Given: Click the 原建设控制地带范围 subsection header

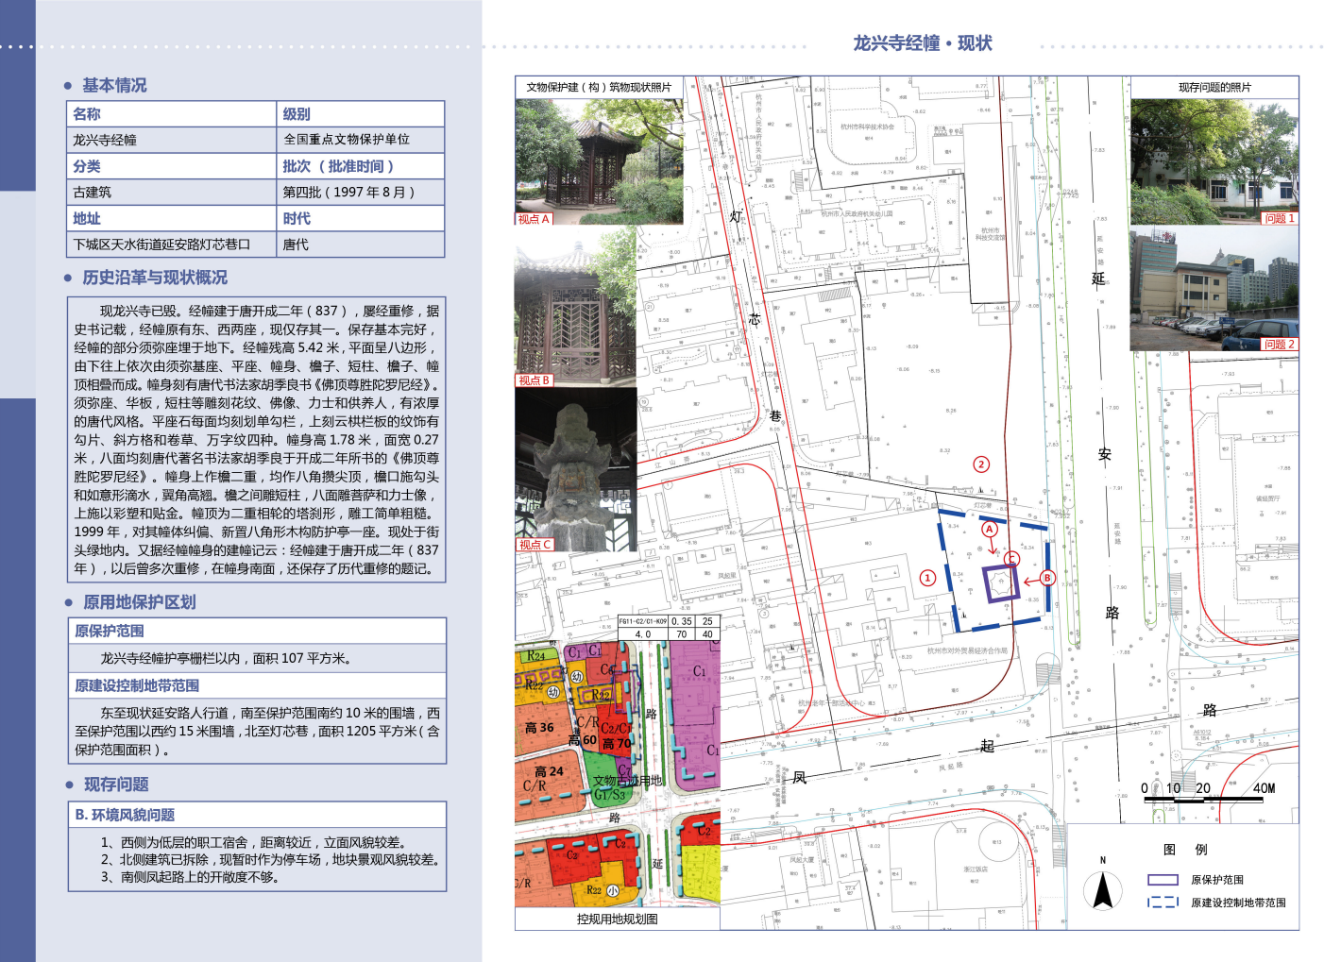Looking at the screenshot, I should (x=257, y=685).
